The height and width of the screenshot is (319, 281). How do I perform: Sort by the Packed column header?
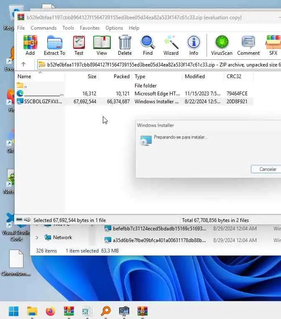(115, 77)
